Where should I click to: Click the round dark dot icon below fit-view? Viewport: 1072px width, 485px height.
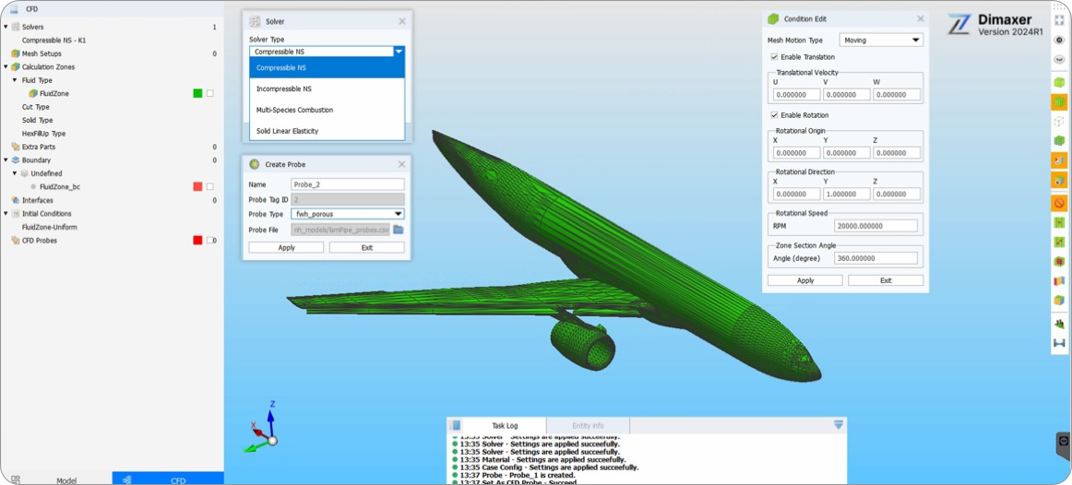tap(1059, 41)
